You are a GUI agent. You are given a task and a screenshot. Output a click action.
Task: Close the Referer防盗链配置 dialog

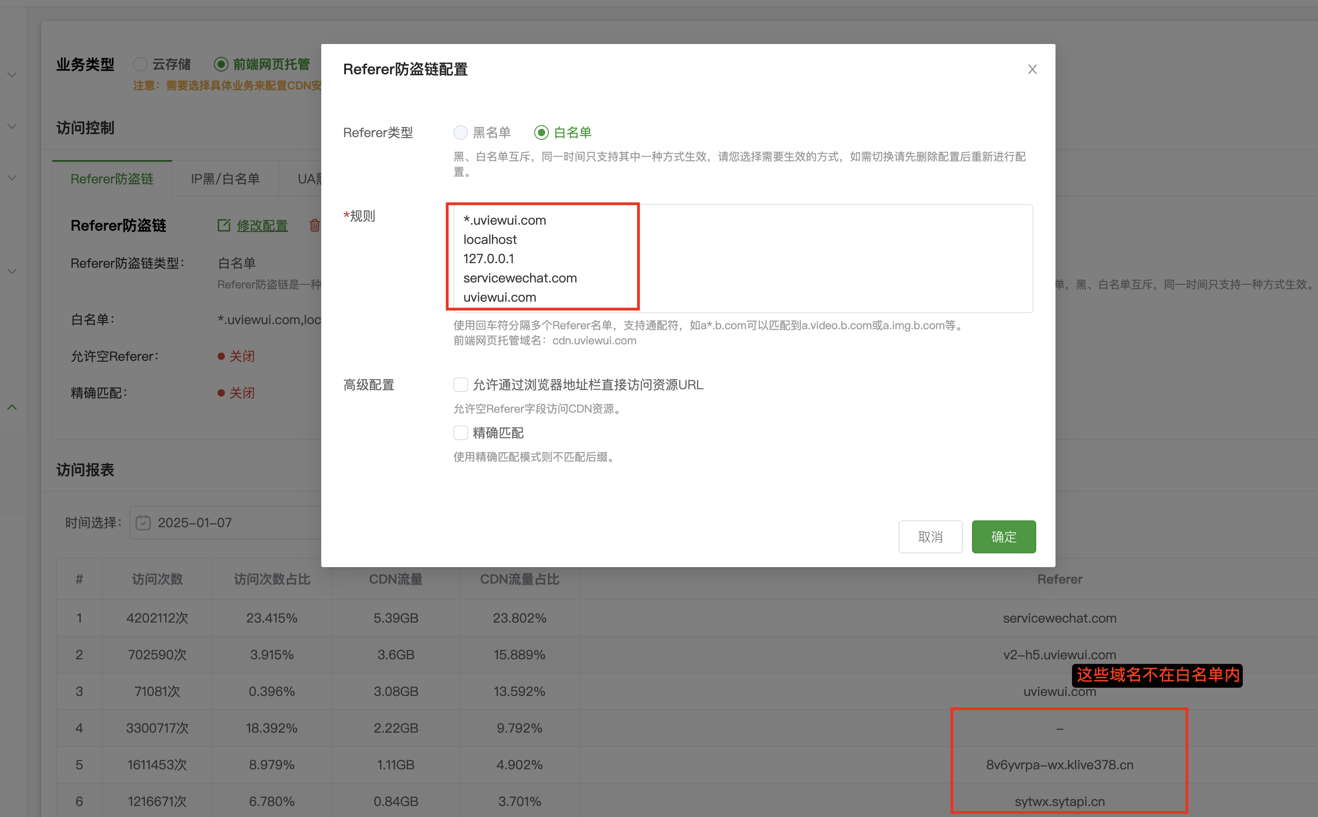tap(1032, 69)
